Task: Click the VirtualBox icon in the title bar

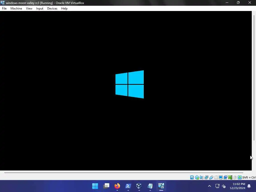Action: tap(2, 3)
